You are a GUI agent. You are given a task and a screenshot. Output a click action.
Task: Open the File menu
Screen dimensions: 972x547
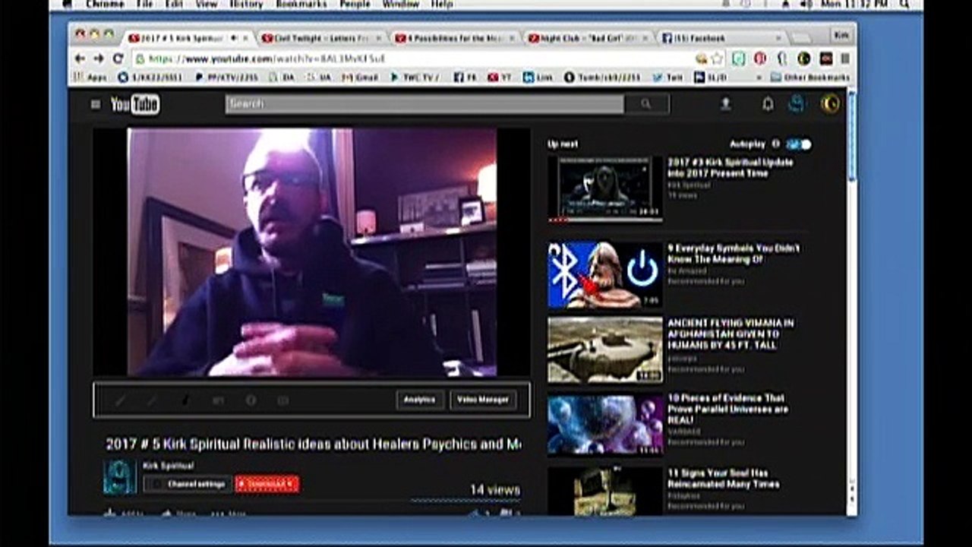click(x=144, y=5)
